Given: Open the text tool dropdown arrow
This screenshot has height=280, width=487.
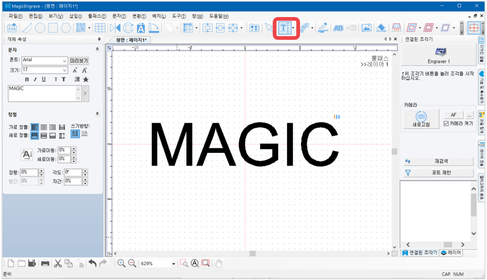Looking at the screenshot, I should pyautogui.click(x=293, y=28).
